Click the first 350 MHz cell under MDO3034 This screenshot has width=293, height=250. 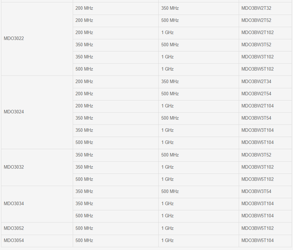(84, 192)
